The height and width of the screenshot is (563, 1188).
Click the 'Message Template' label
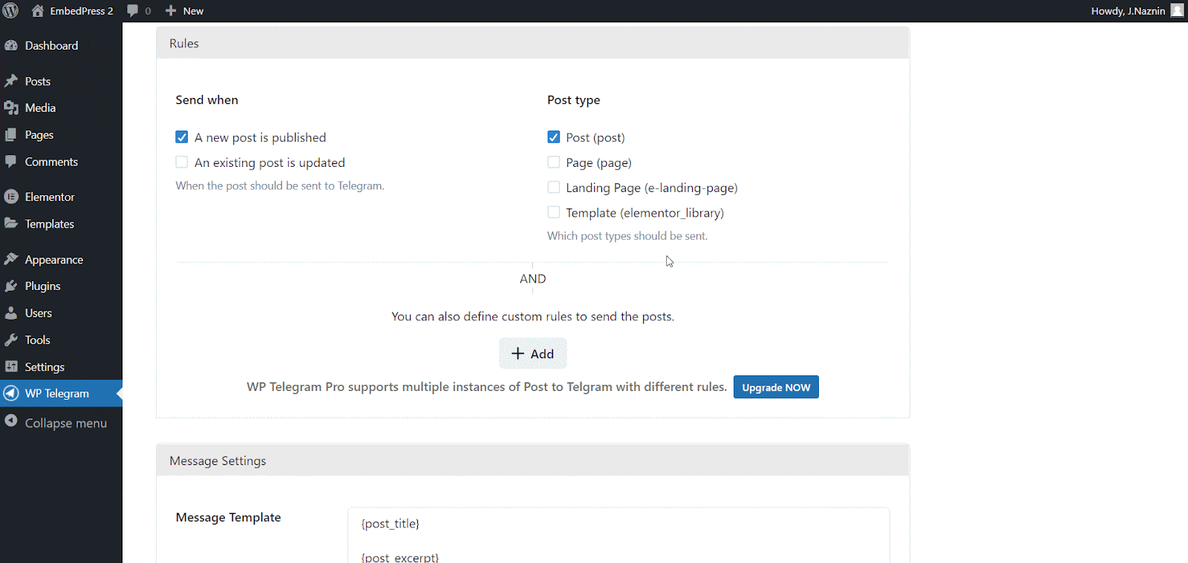coord(228,518)
